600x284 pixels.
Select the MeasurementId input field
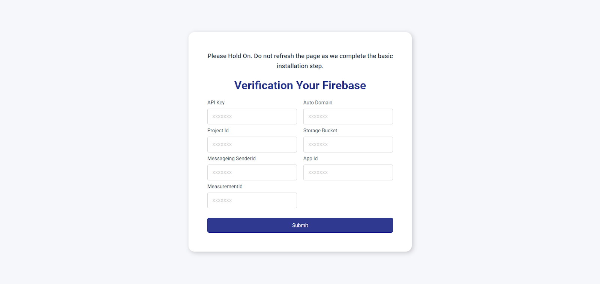point(252,200)
